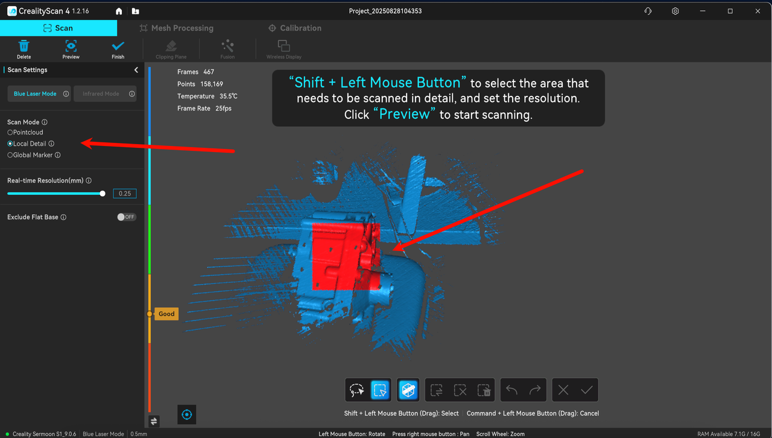Click the Real-time Resolution slider handle
This screenshot has height=438, width=772.
(x=103, y=194)
